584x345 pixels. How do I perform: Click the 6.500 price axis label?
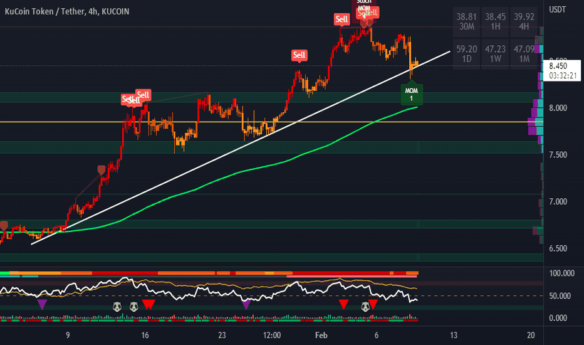tap(558, 248)
